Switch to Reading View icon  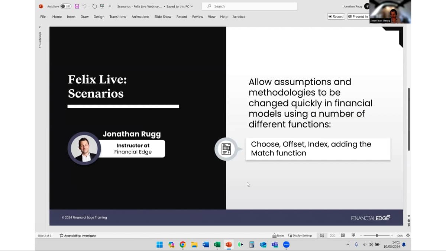(343, 235)
